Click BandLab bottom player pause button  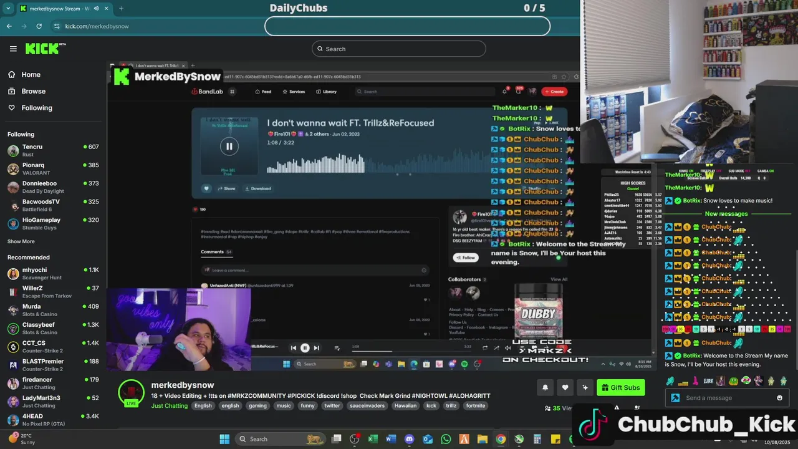(305, 348)
